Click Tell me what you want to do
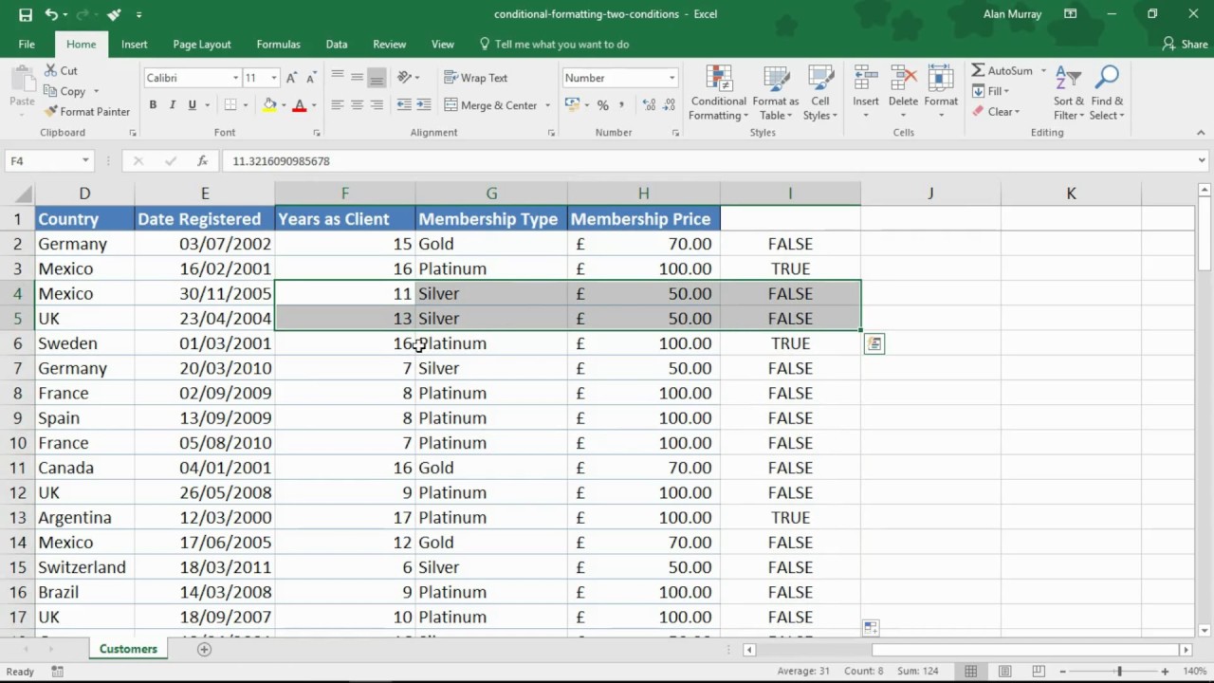Image resolution: width=1214 pixels, height=683 pixels. click(561, 44)
